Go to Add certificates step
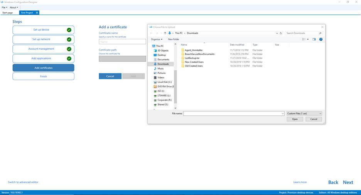361x195 pixels. pyautogui.click(x=43, y=68)
